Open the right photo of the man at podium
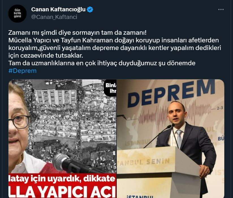 pos(171,139)
